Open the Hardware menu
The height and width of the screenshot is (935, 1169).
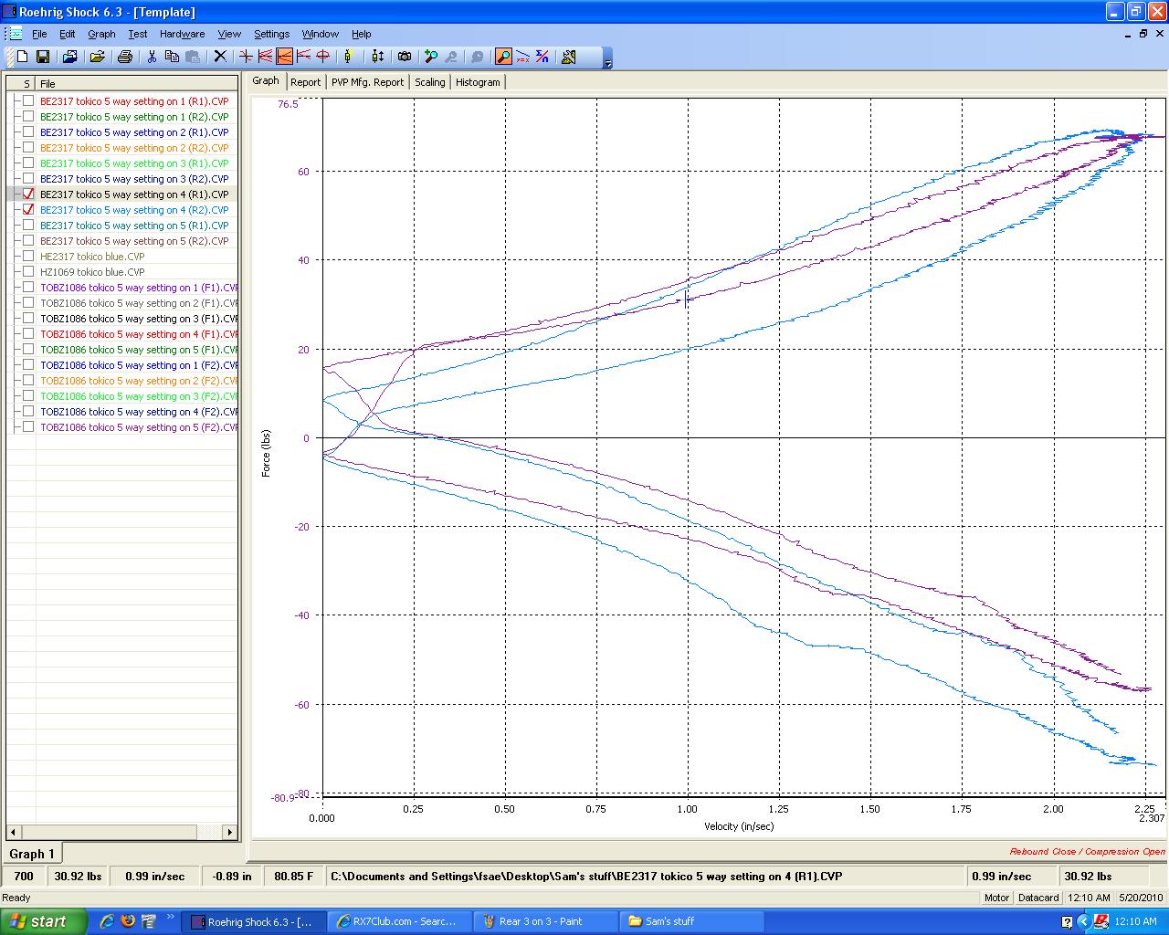coord(182,34)
